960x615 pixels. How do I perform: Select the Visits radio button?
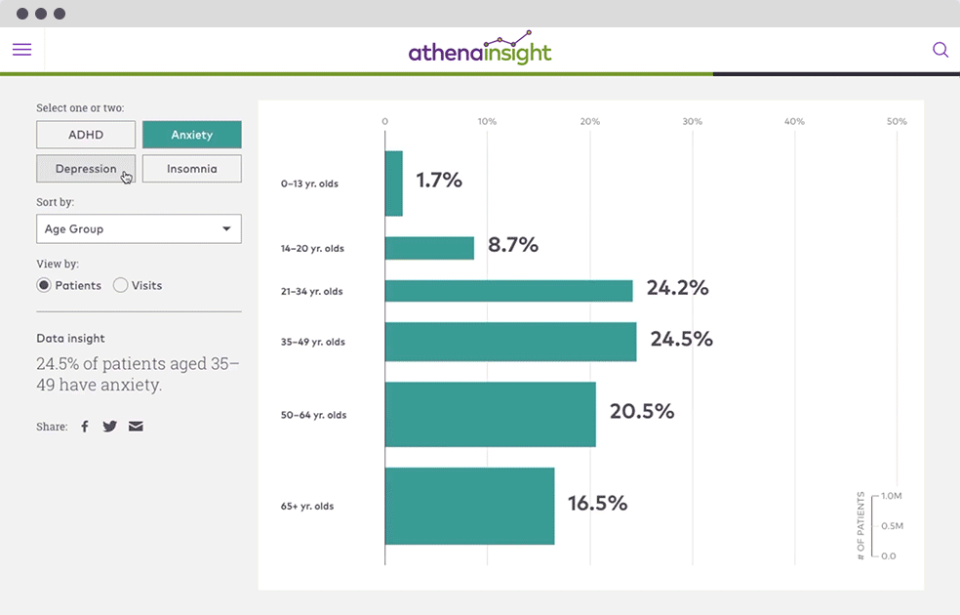click(x=119, y=285)
